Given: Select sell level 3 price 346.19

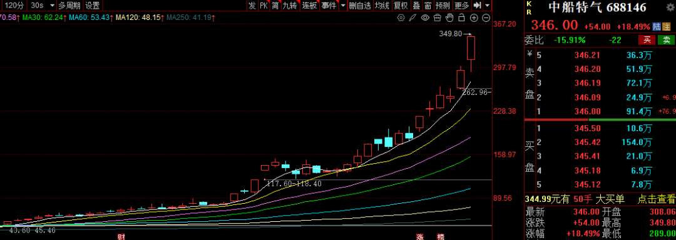Looking at the screenshot, I should point(587,83).
